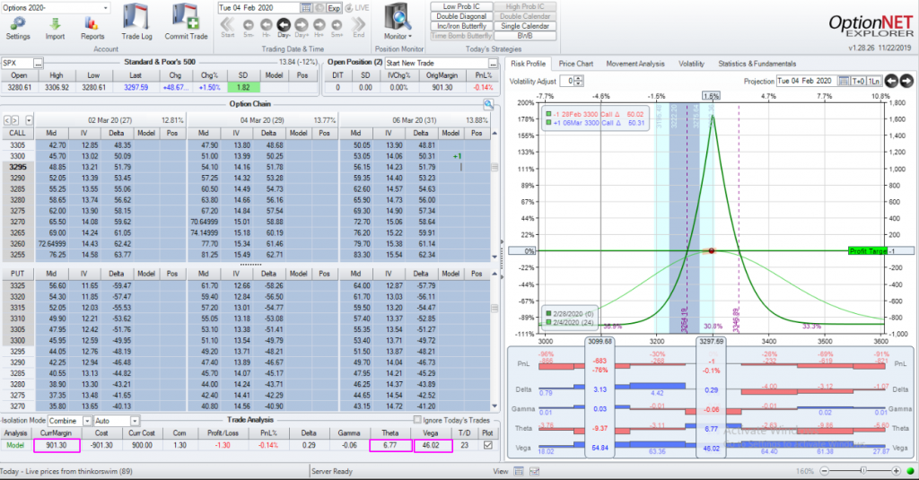The height and width of the screenshot is (480, 919).
Task: Switch to the Movement Analysis tab
Action: coord(635,64)
